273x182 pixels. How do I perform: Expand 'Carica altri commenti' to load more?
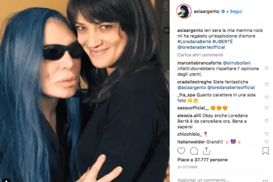click(200, 55)
